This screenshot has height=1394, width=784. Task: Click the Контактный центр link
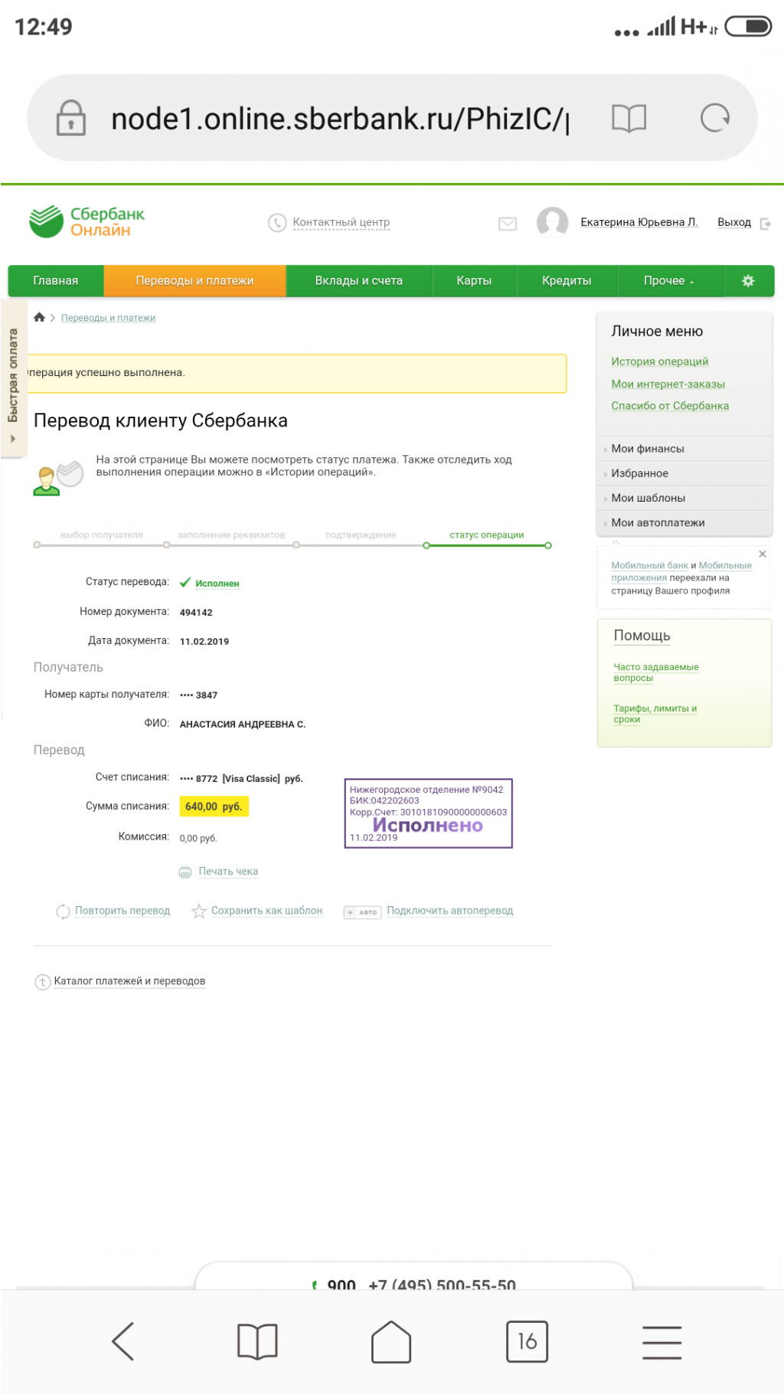tap(341, 222)
